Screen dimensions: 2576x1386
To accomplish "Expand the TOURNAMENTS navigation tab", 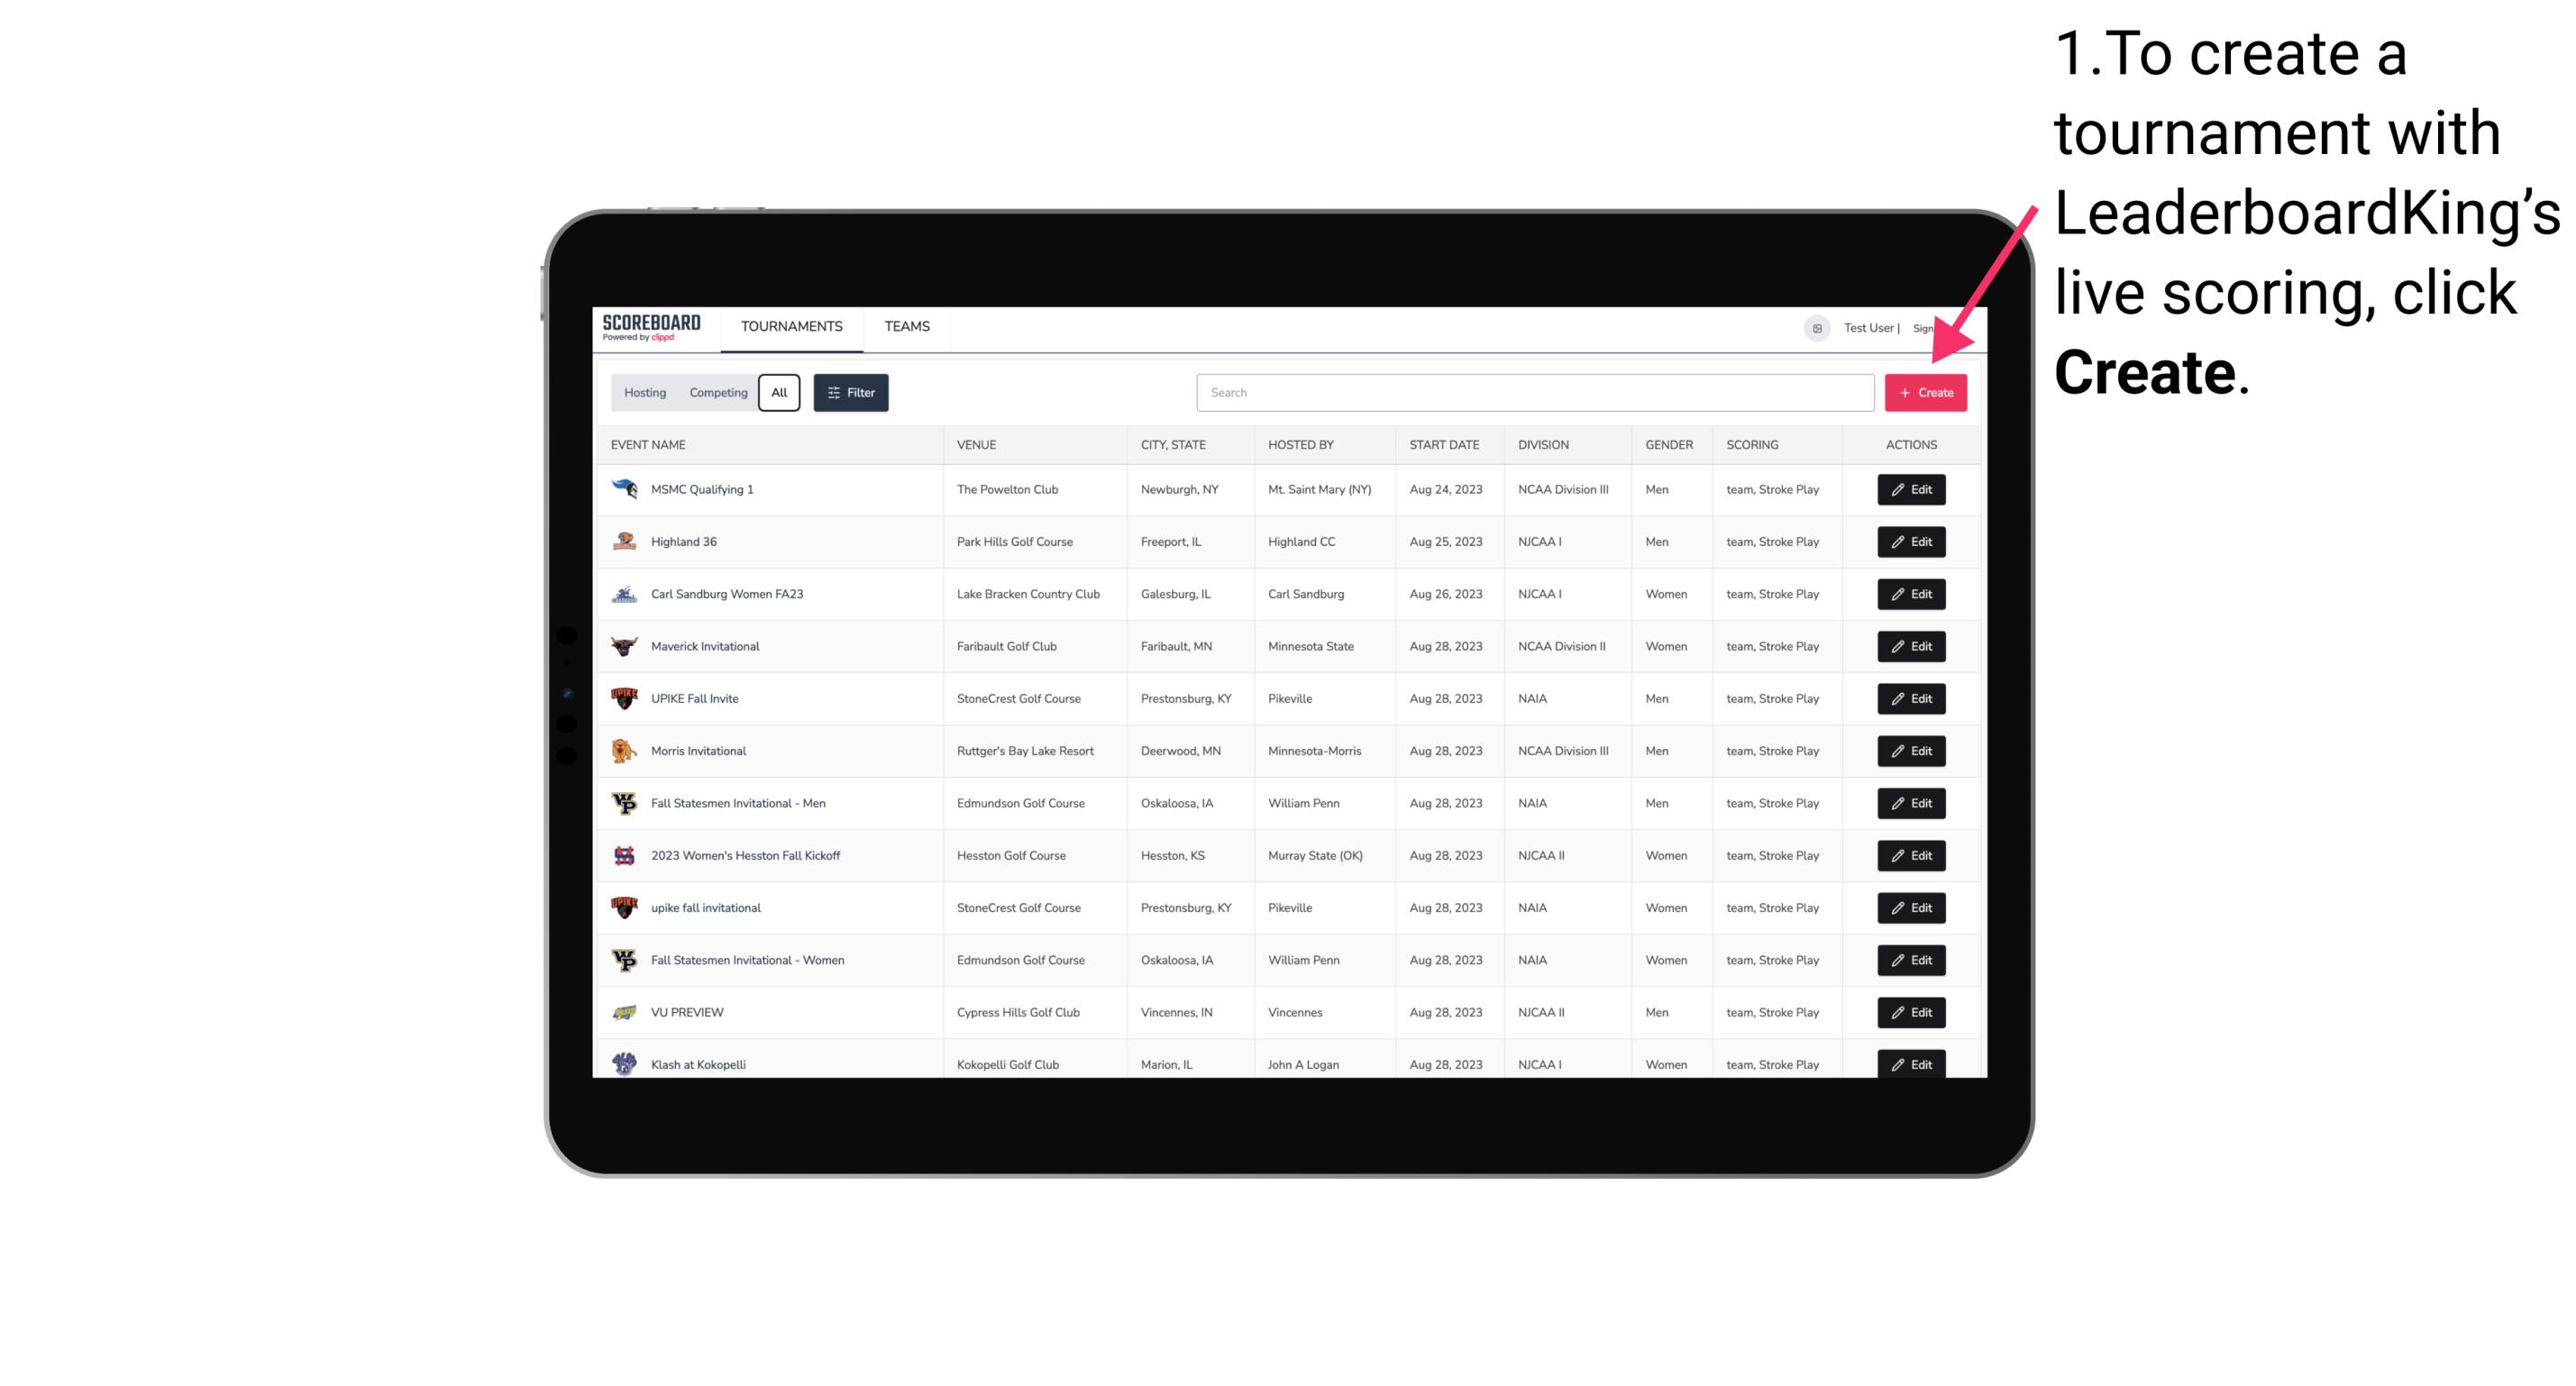I will pos(790,326).
